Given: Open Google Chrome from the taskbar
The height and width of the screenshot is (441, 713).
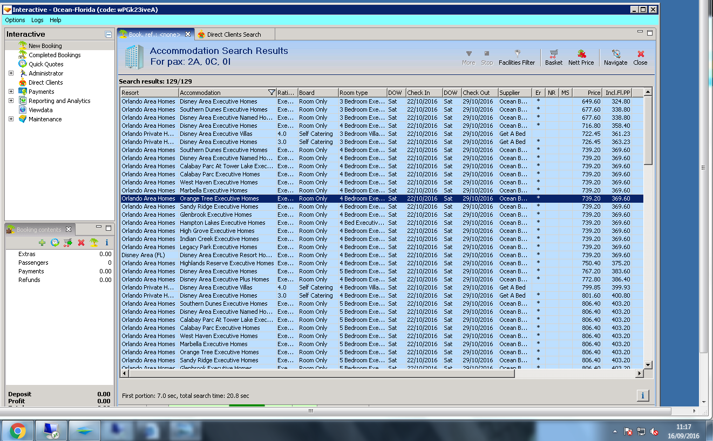Looking at the screenshot, I should (17, 431).
